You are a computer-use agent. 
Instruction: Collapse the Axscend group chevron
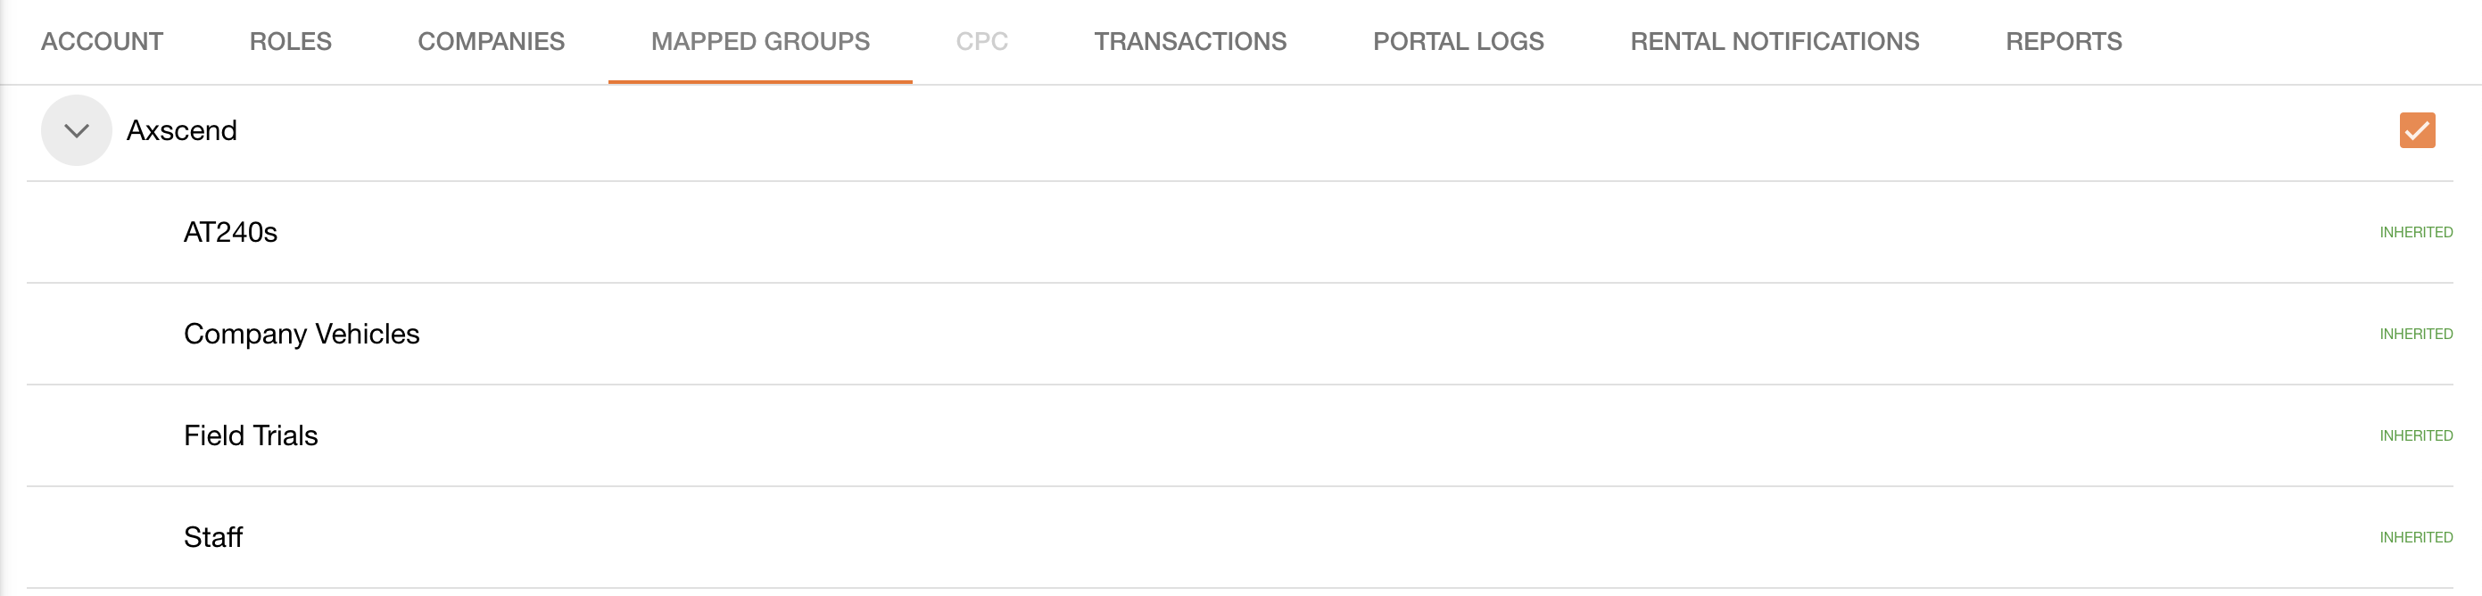[x=76, y=130]
